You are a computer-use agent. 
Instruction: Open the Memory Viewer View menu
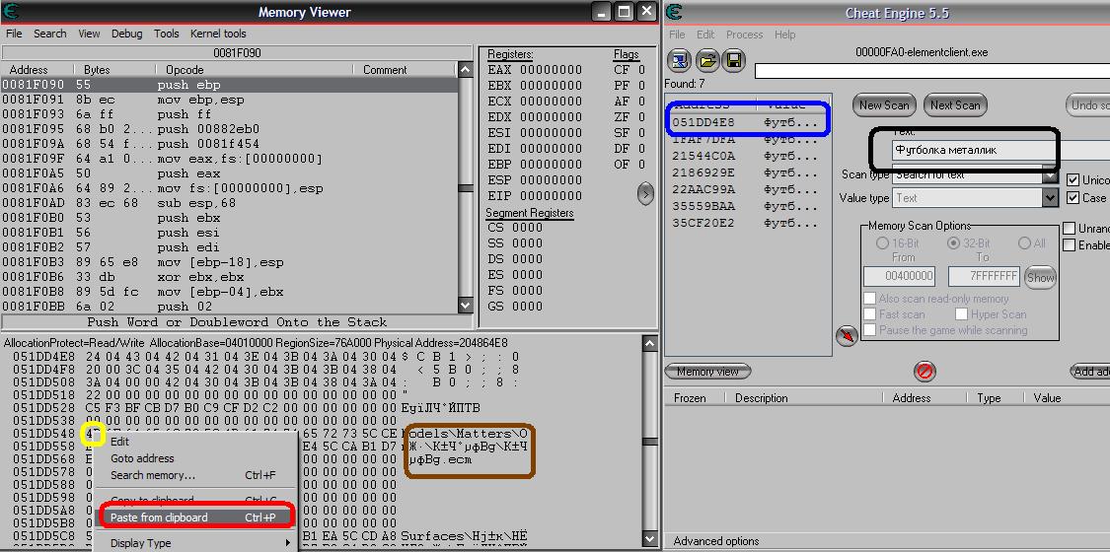89,34
